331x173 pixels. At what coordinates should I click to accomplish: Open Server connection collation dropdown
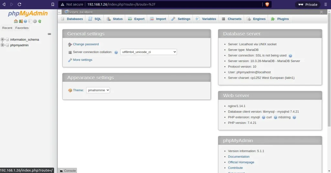tap(148, 52)
